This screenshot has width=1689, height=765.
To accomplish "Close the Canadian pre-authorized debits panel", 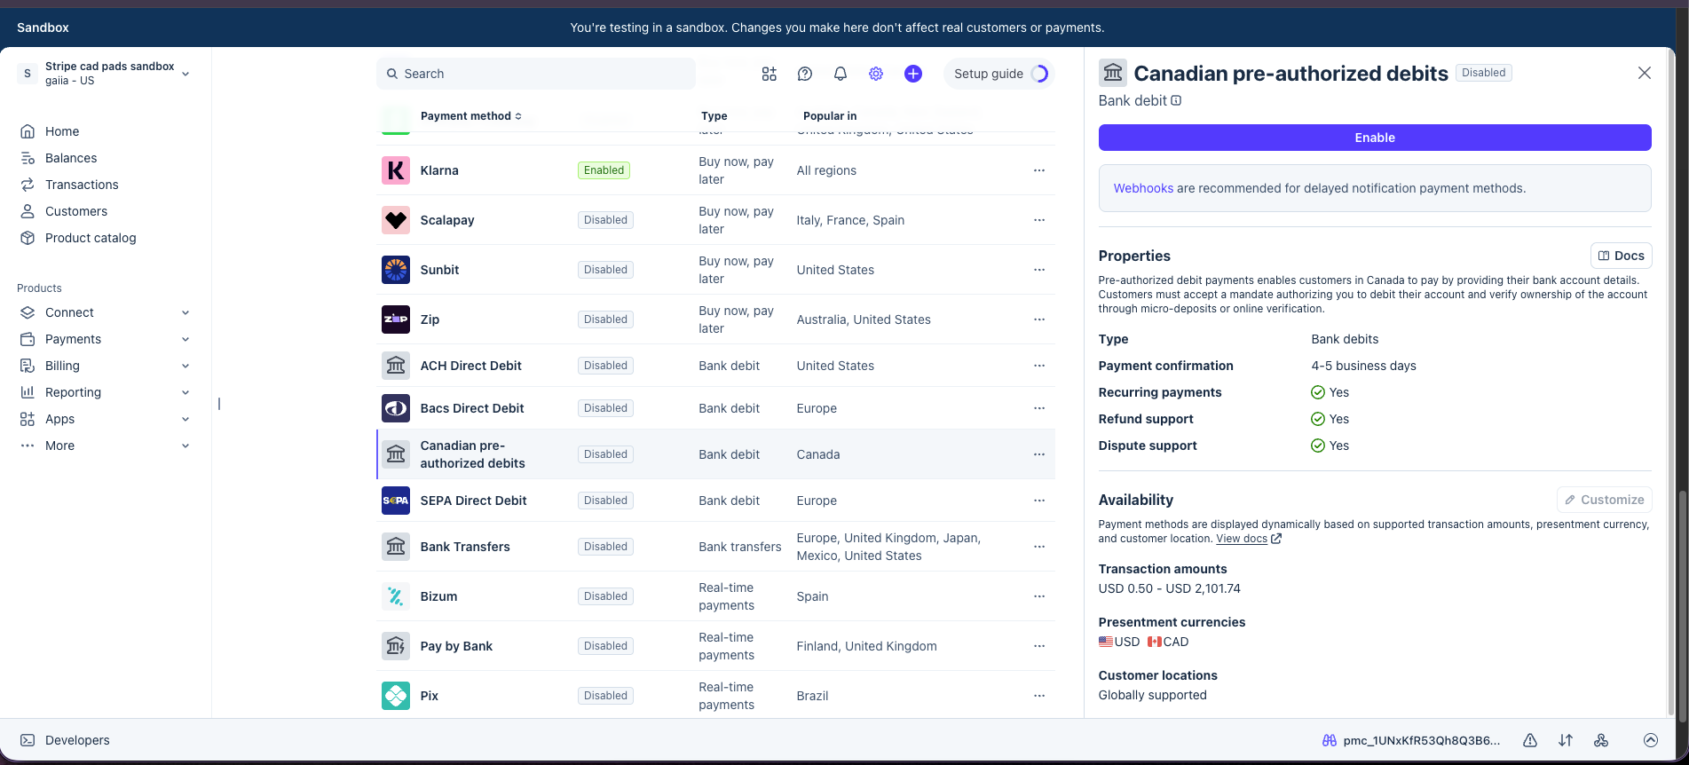I will 1645,73.
